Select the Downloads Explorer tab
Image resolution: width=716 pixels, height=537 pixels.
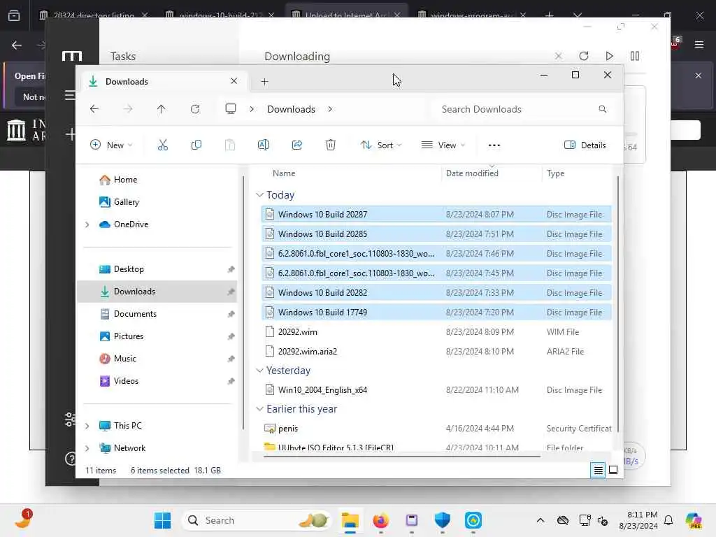click(164, 82)
